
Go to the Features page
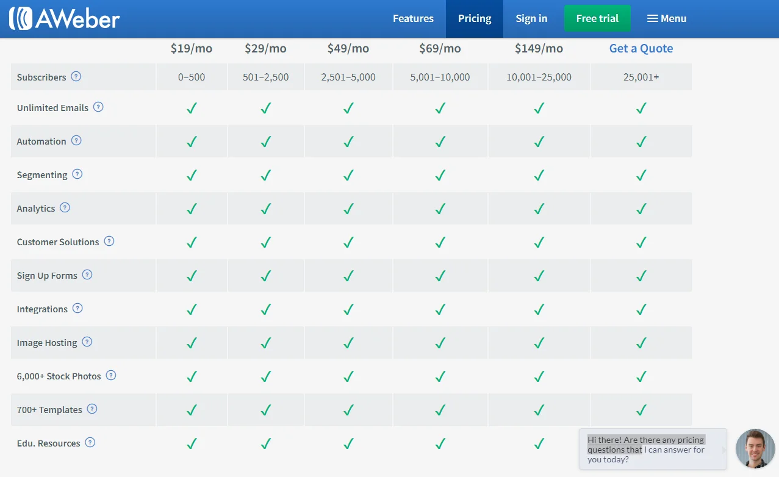click(413, 18)
